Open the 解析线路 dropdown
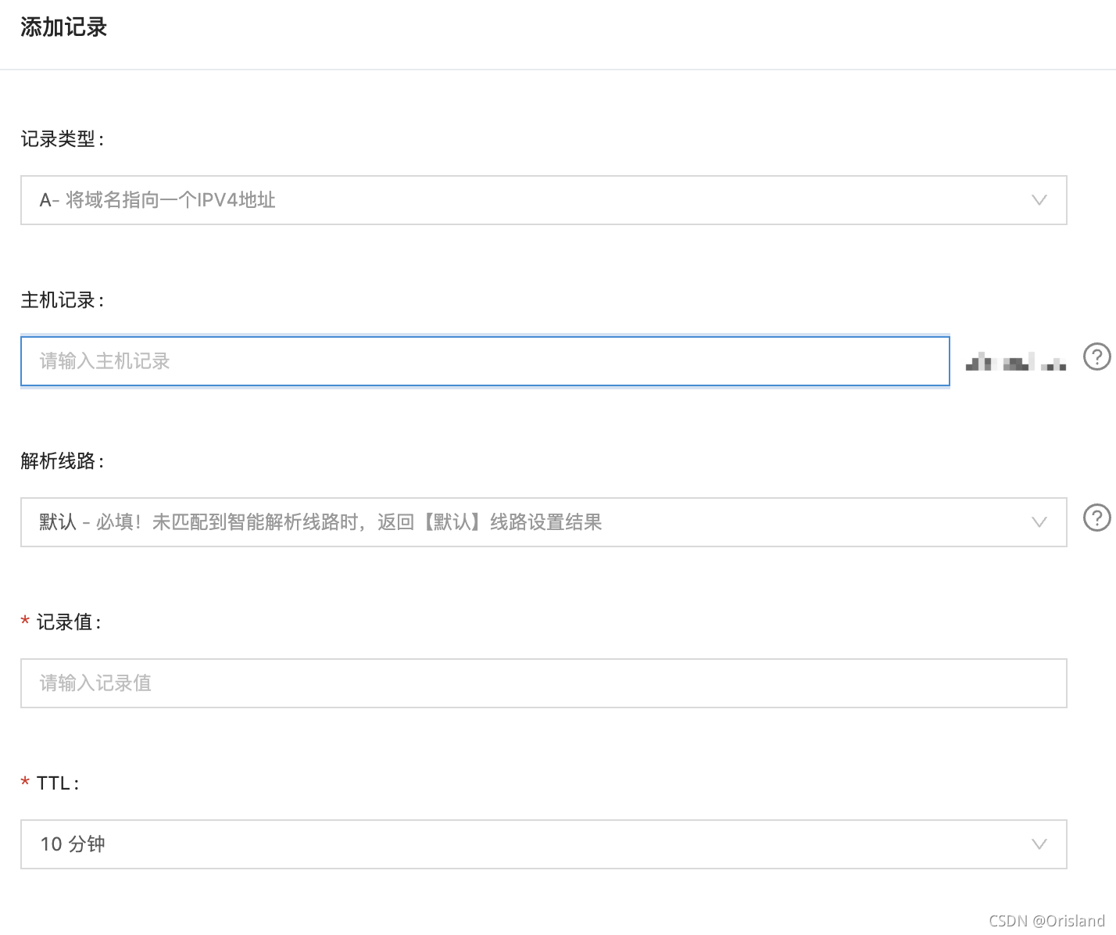 (543, 522)
